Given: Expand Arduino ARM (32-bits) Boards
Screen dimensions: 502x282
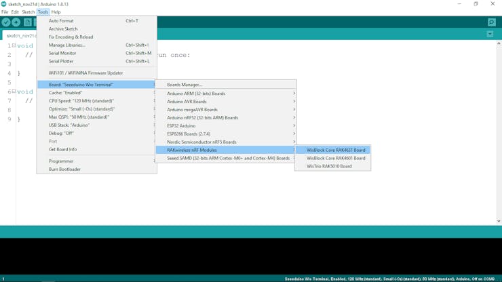Looking at the screenshot, I should click(226, 94).
